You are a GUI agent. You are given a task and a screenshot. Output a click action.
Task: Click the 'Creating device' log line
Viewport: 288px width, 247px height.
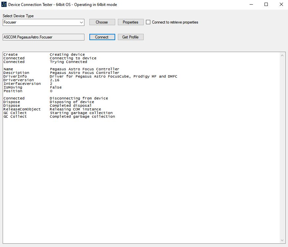67,54
